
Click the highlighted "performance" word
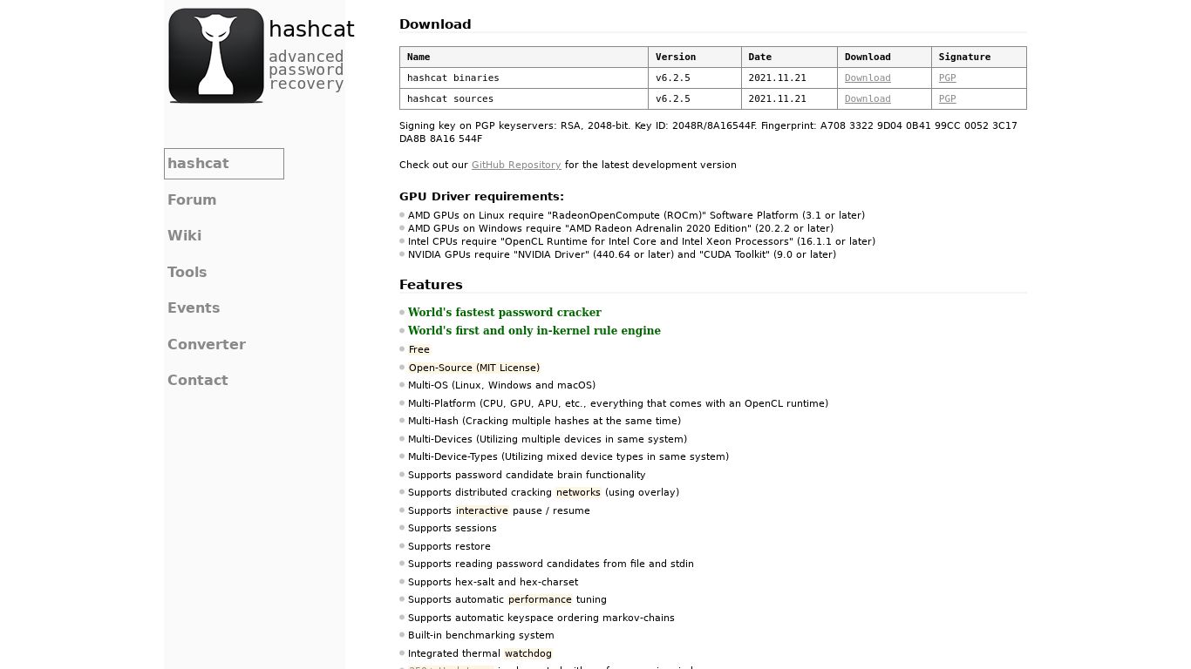(540, 599)
